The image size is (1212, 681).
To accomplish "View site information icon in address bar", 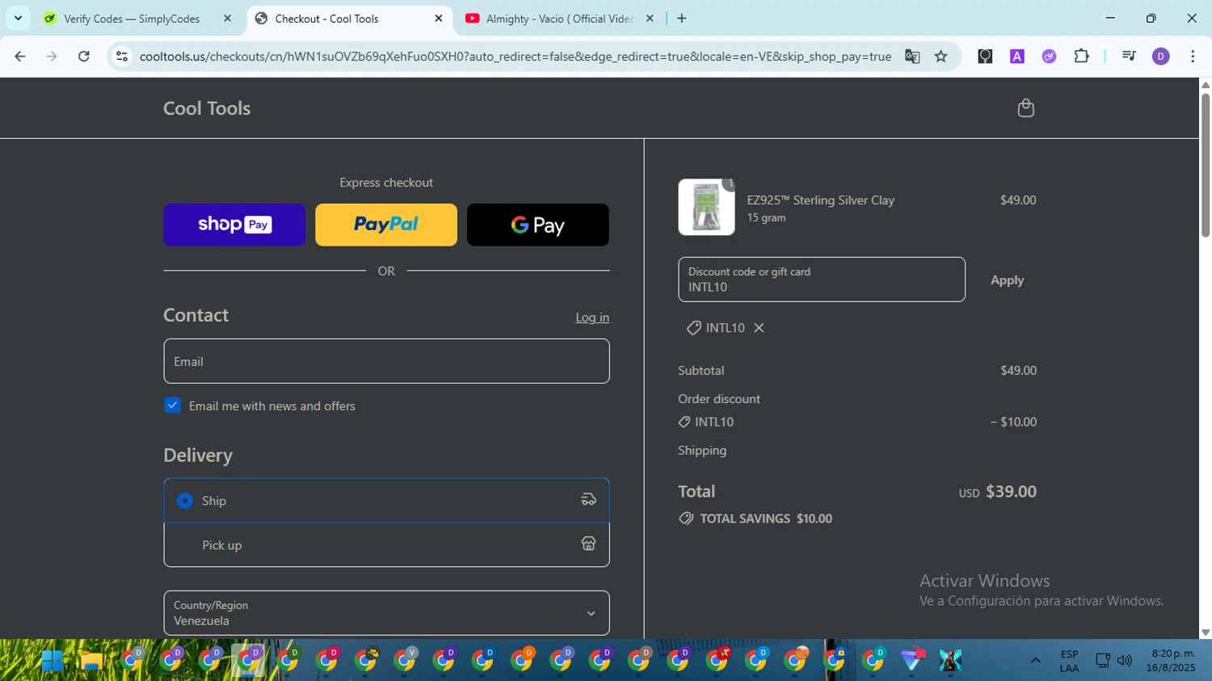I will coord(122,57).
